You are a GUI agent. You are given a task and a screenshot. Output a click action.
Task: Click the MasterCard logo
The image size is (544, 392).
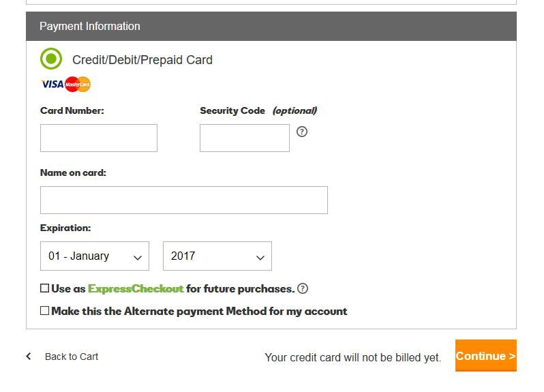pyautogui.click(x=78, y=85)
